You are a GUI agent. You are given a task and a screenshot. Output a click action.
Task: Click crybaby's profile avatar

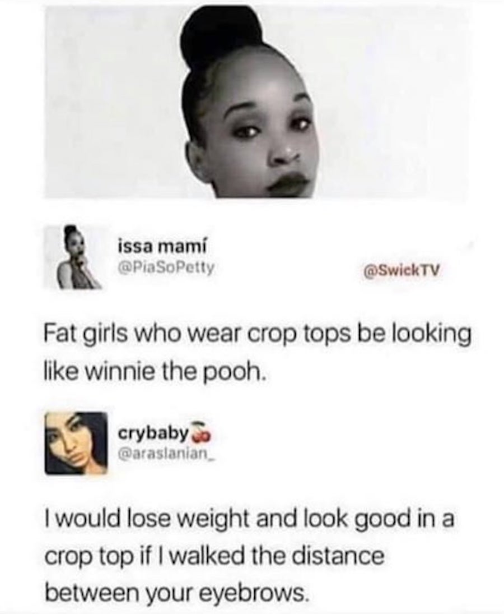point(76,443)
